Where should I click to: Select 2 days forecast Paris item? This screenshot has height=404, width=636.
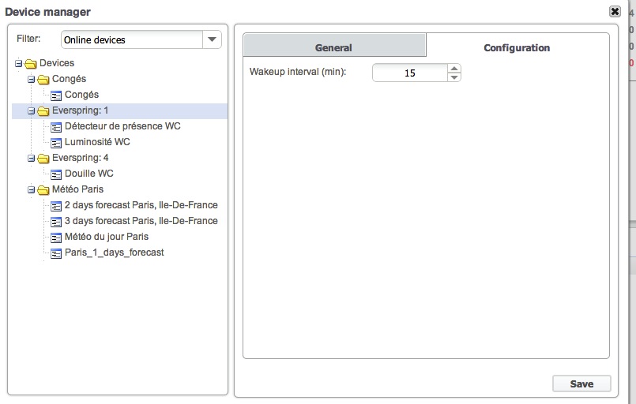(141, 205)
